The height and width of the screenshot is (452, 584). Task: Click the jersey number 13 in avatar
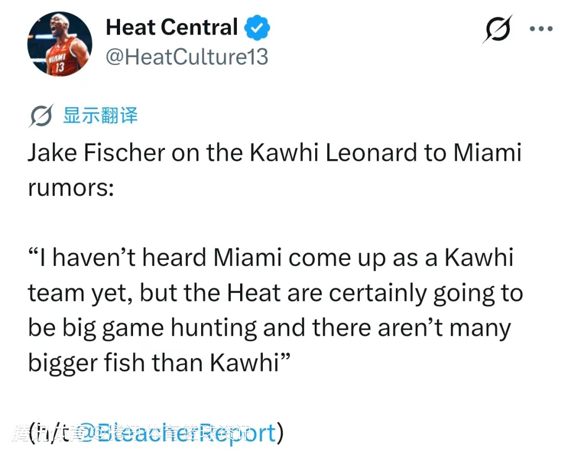pyautogui.click(x=59, y=68)
